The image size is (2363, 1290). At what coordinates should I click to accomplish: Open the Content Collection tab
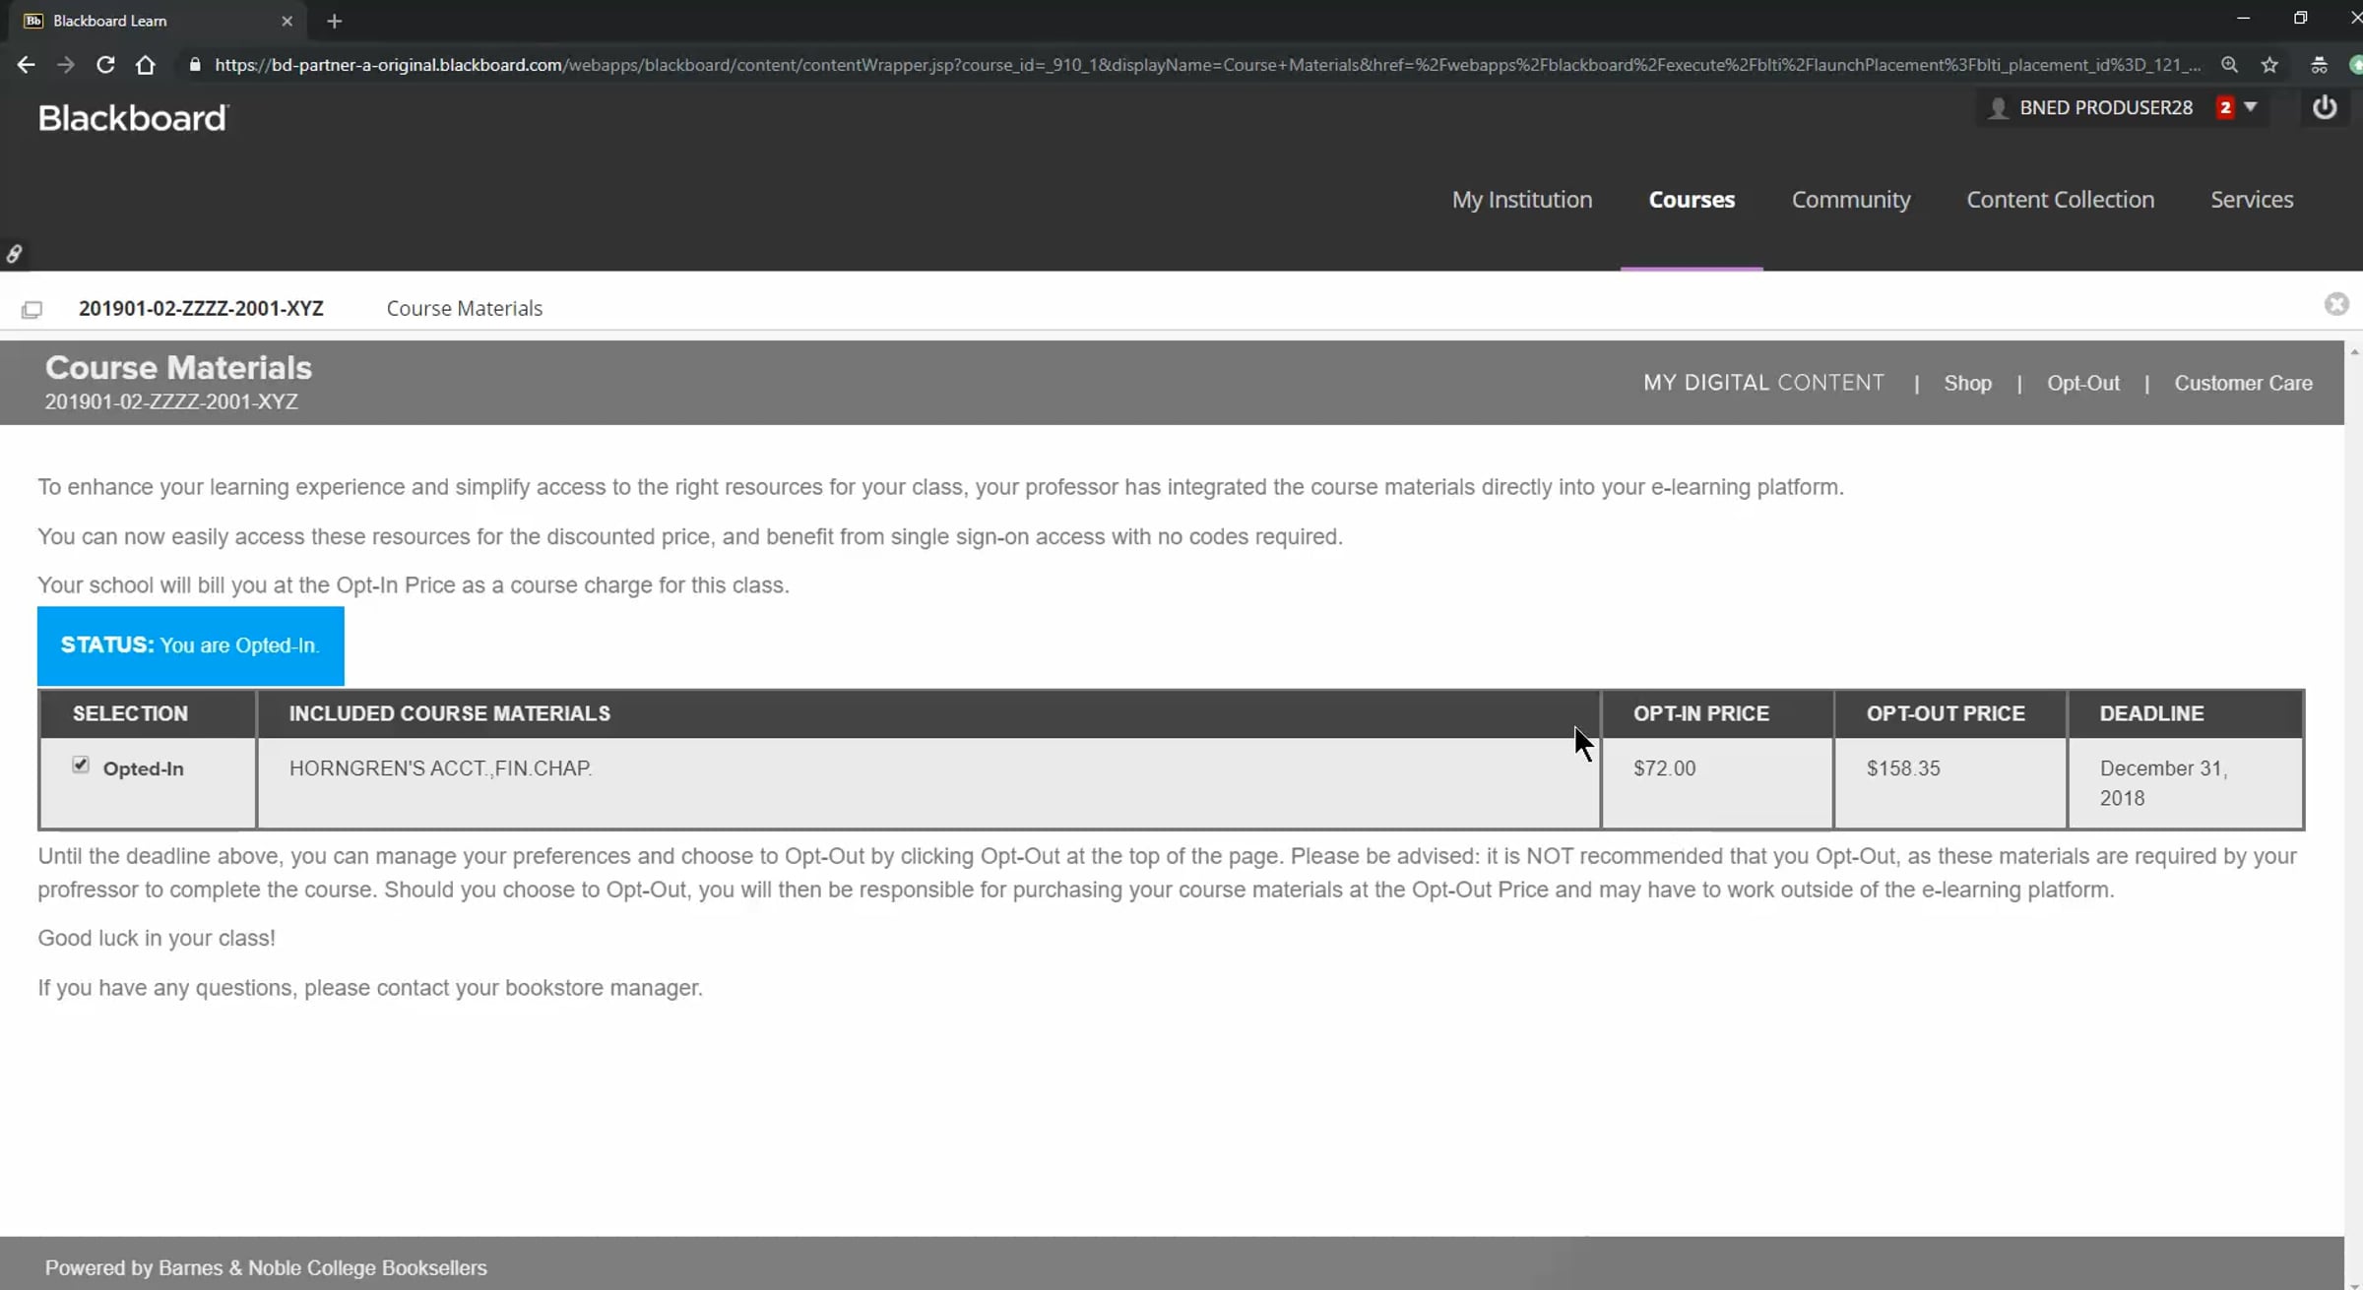[x=2061, y=200]
